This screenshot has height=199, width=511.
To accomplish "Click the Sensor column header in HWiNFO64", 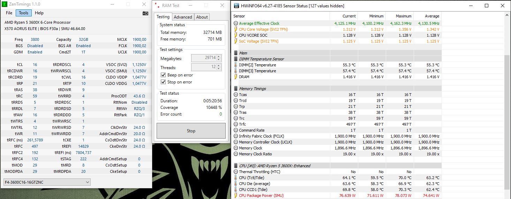I will coord(281,16).
